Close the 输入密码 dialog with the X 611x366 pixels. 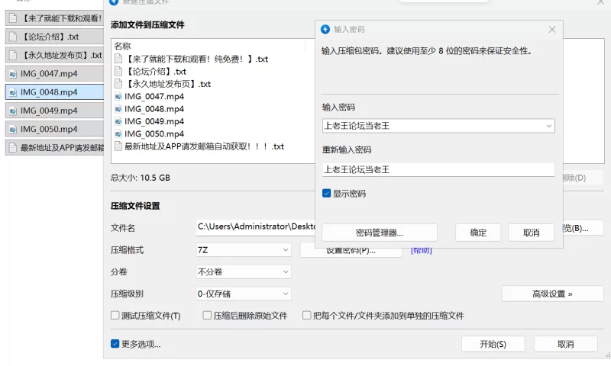click(x=552, y=30)
